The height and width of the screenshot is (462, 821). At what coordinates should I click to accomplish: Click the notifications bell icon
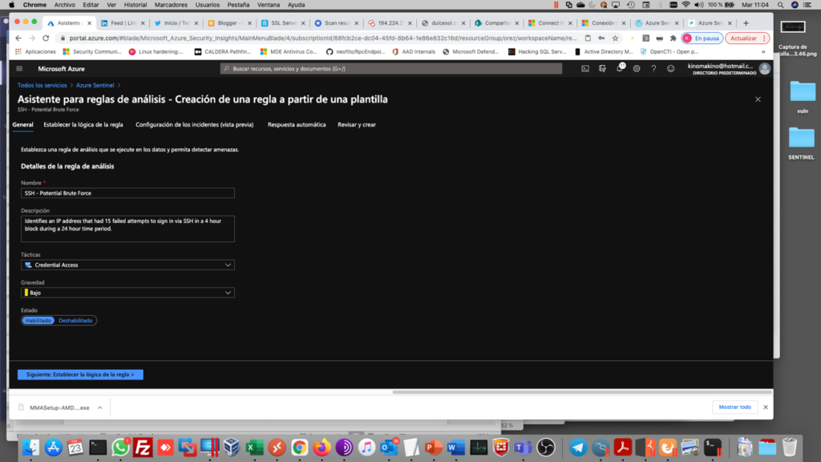click(620, 69)
